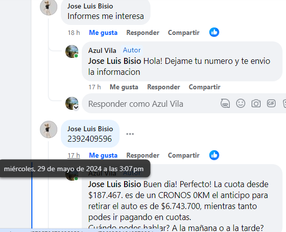Click Responder under the 2392409596 comment
The image size is (286, 232).
[x=143, y=156]
